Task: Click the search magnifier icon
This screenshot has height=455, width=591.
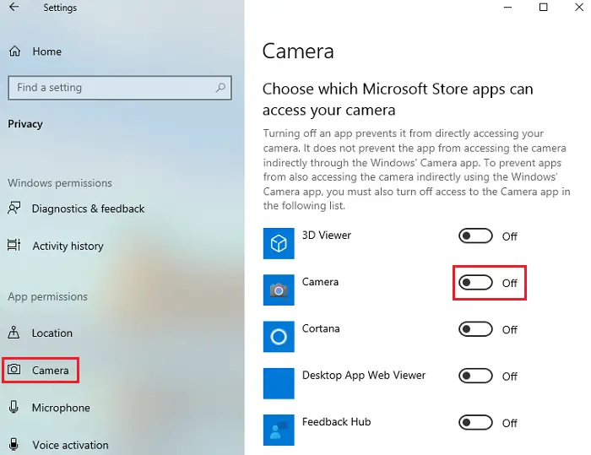Action: pos(220,88)
